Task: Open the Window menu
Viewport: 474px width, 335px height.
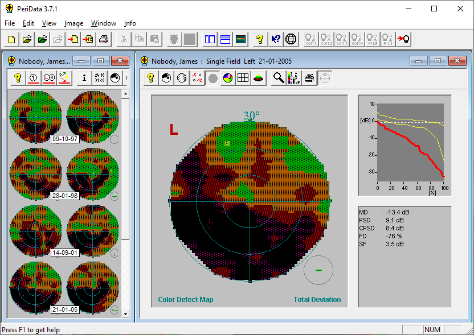Action: coord(104,23)
